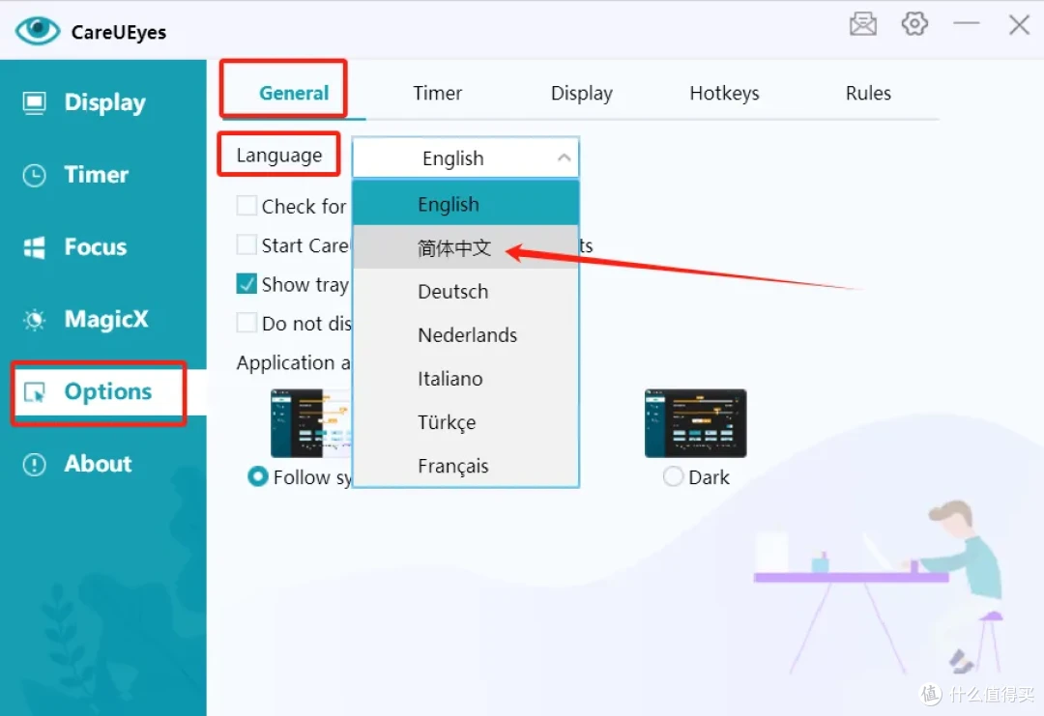Image resolution: width=1044 pixels, height=716 pixels.
Task: Click the About info icon in sidebar
Action: (35, 464)
